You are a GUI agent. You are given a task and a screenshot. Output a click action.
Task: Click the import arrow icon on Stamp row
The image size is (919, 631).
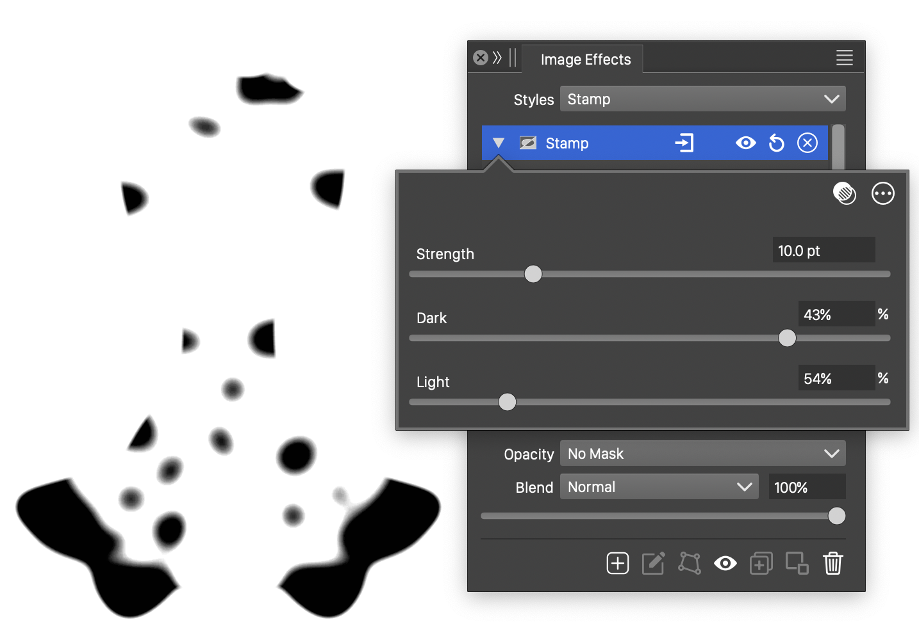(x=684, y=143)
